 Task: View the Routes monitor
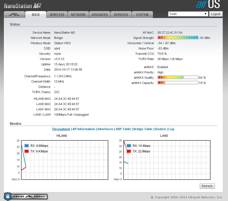coord(160,129)
